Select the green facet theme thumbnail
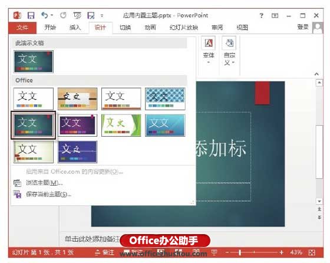Image resolution: width=330 pixels, height=263 pixels. (x=121, y=125)
